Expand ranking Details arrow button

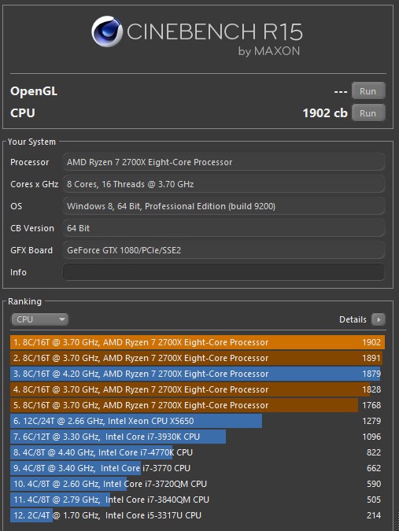coord(379,319)
